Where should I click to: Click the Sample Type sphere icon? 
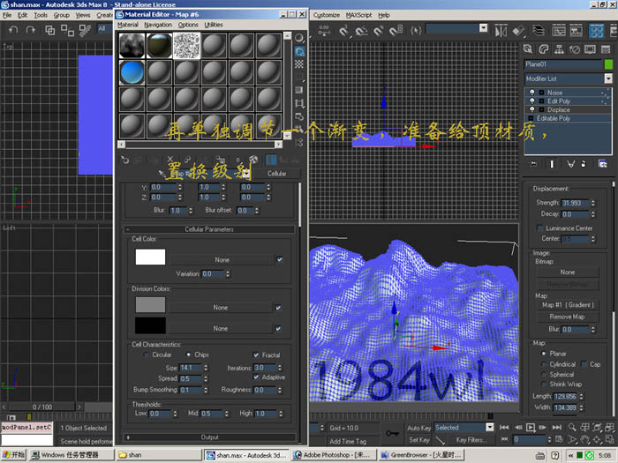[299, 38]
